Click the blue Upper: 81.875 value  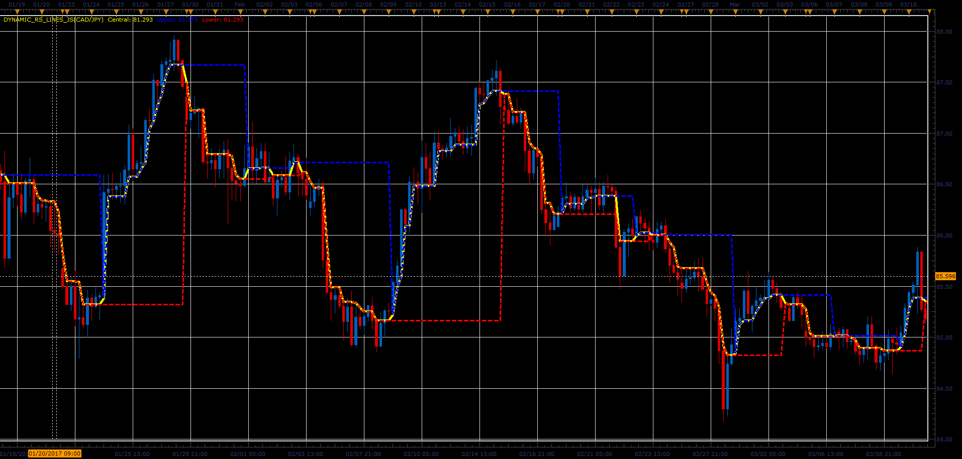(177, 20)
